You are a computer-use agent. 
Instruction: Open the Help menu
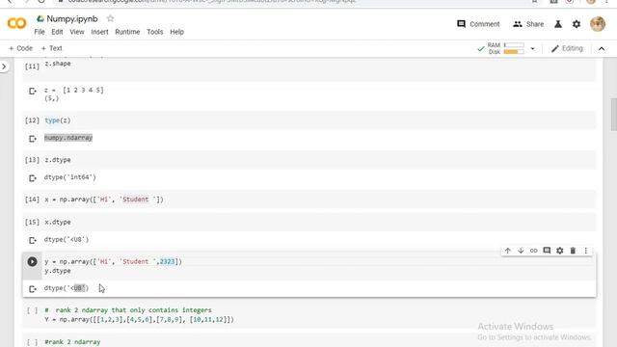pyautogui.click(x=176, y=32)
